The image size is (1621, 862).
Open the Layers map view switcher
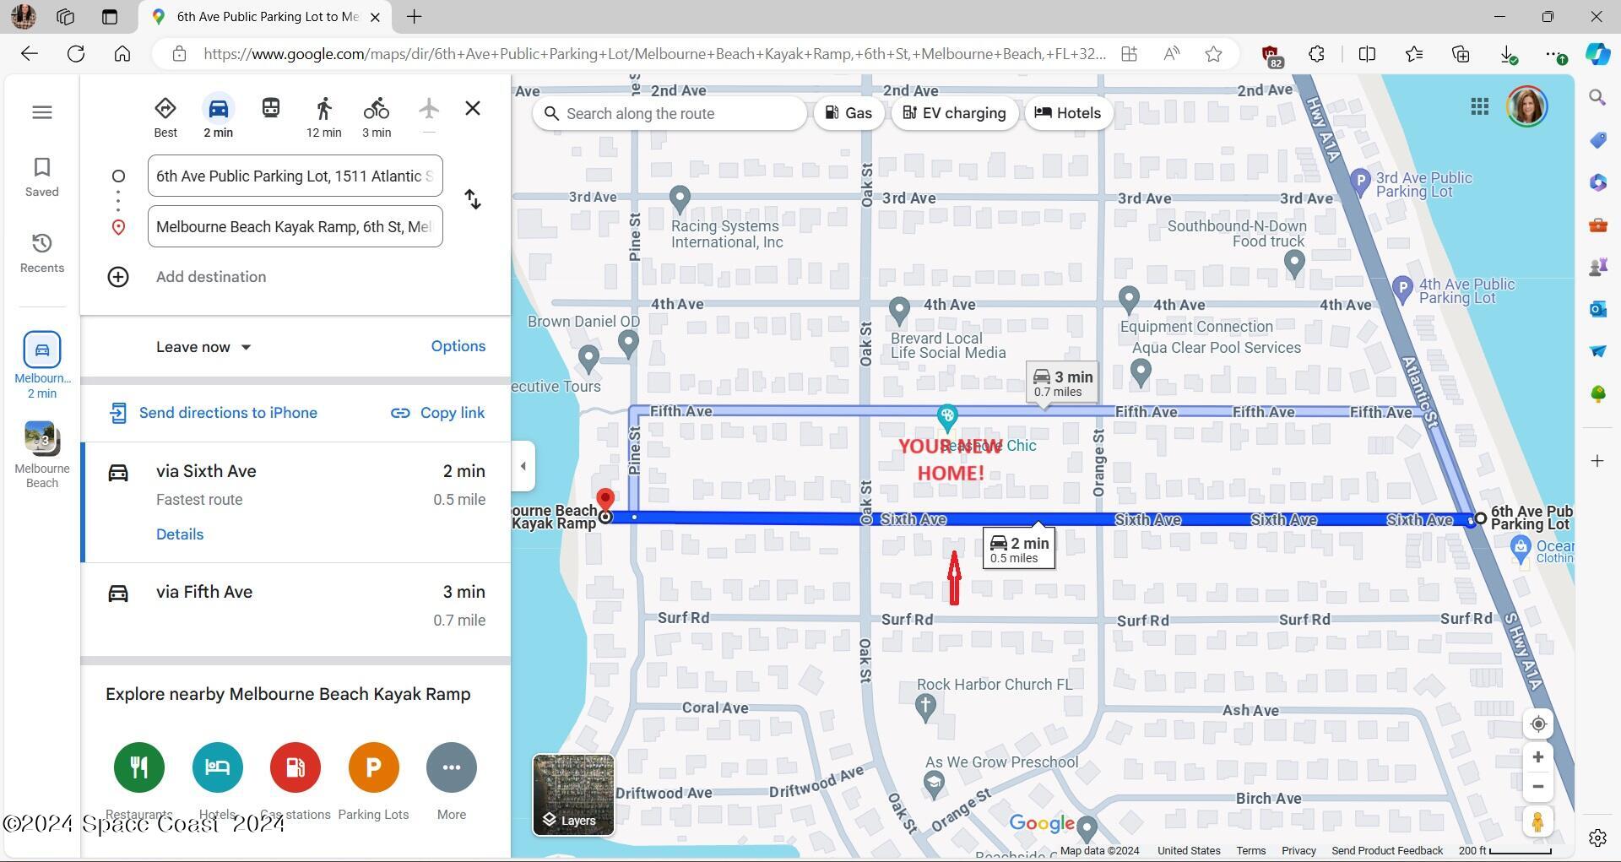[x=573, y=794]
